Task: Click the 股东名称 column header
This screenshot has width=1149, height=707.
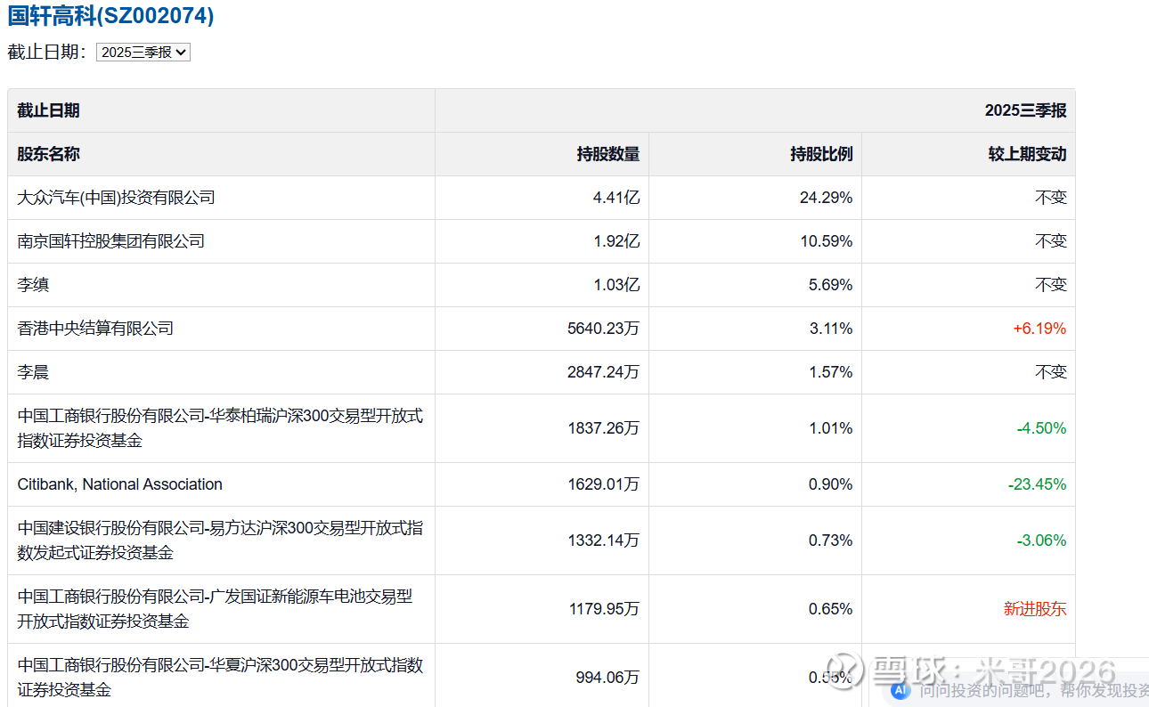Action: 48,154
